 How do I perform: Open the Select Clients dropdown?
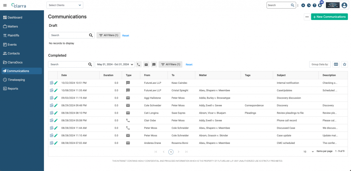(x=65, y=5)
